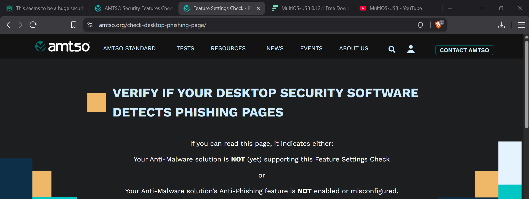Open the TESTS menu

185,48
